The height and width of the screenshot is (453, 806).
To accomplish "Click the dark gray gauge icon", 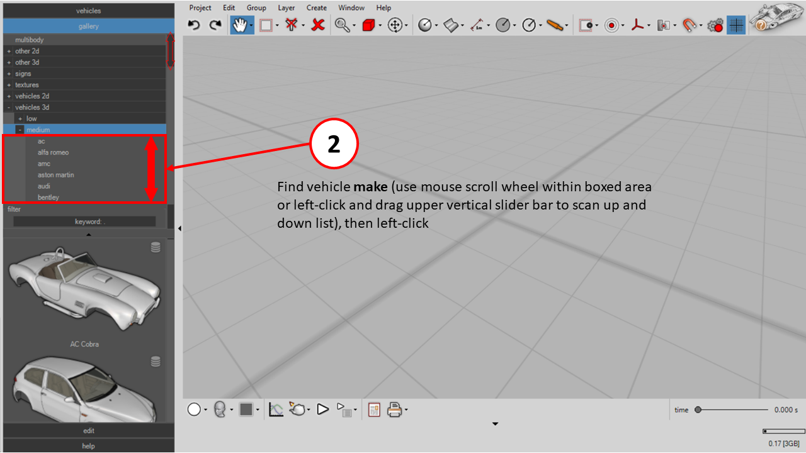I will 502,25.
